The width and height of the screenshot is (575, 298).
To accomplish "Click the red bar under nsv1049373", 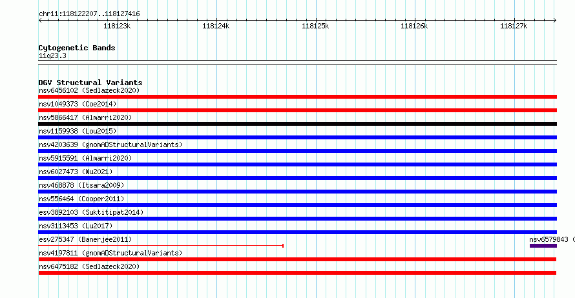I will point(297,110).
